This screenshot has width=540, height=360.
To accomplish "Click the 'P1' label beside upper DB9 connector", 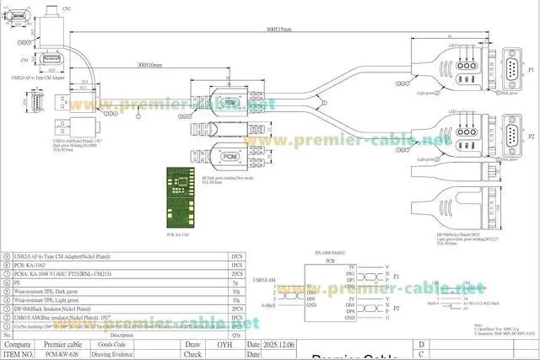I will [x=531, y=69].
